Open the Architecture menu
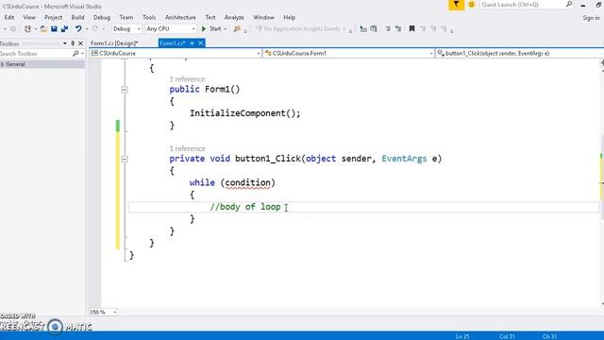Screen dimensions: 604x340 [180, 17]
